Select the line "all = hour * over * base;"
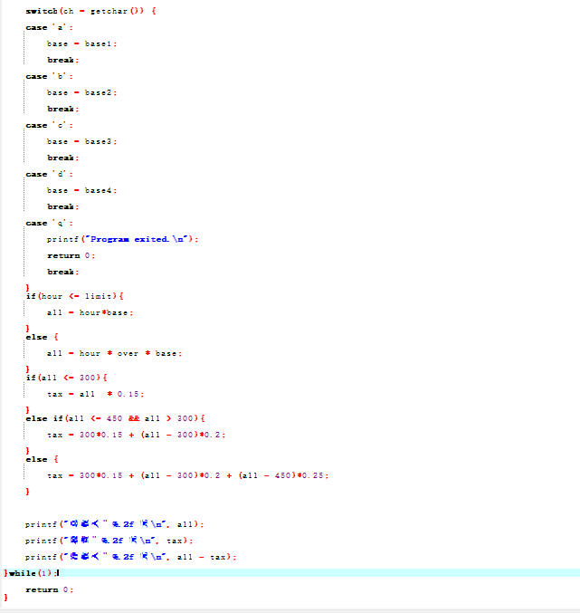 (114, 353)
